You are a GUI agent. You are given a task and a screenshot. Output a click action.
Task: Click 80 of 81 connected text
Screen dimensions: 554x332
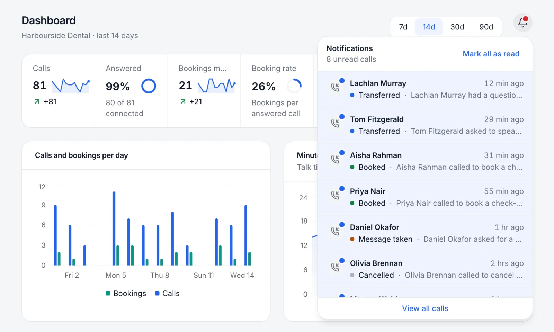[x=124, y=108]
